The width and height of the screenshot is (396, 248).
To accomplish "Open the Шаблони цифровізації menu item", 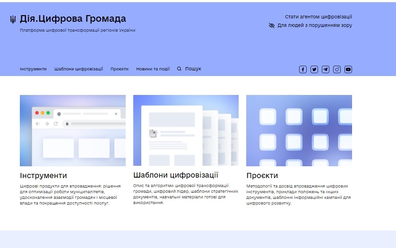I will point(78,69).
